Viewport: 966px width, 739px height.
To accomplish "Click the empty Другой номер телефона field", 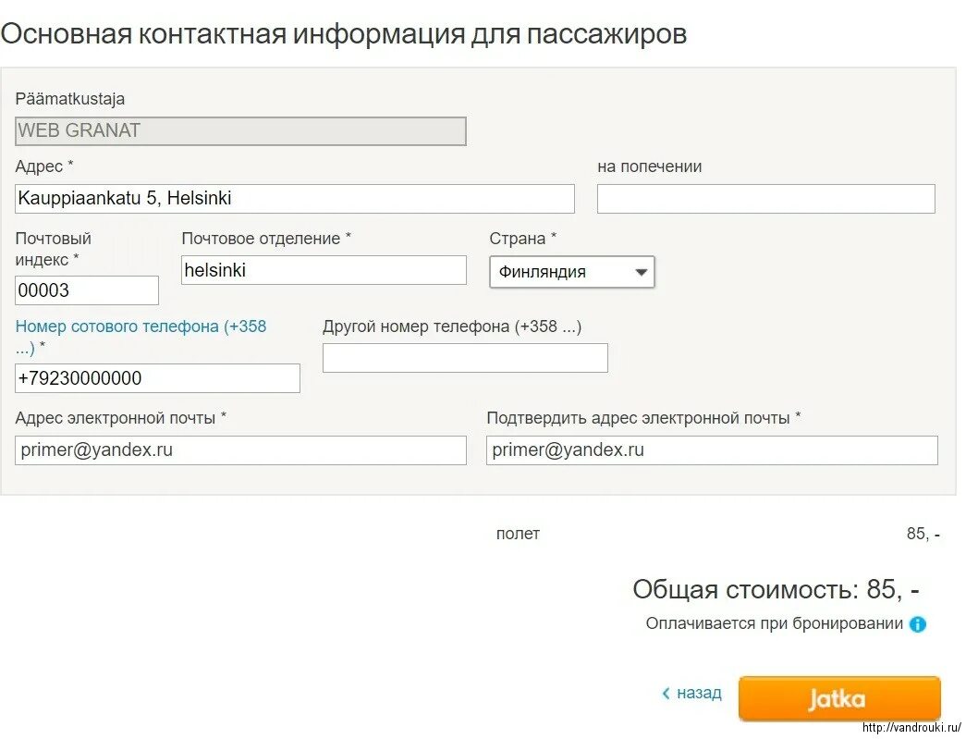I will 465,358.
